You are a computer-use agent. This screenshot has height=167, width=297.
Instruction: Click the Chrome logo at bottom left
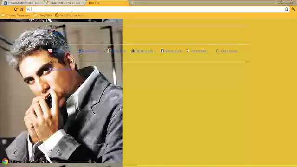tap(5, 161)
